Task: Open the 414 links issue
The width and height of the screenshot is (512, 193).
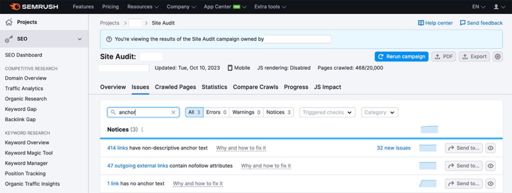Action: point(117,148)
